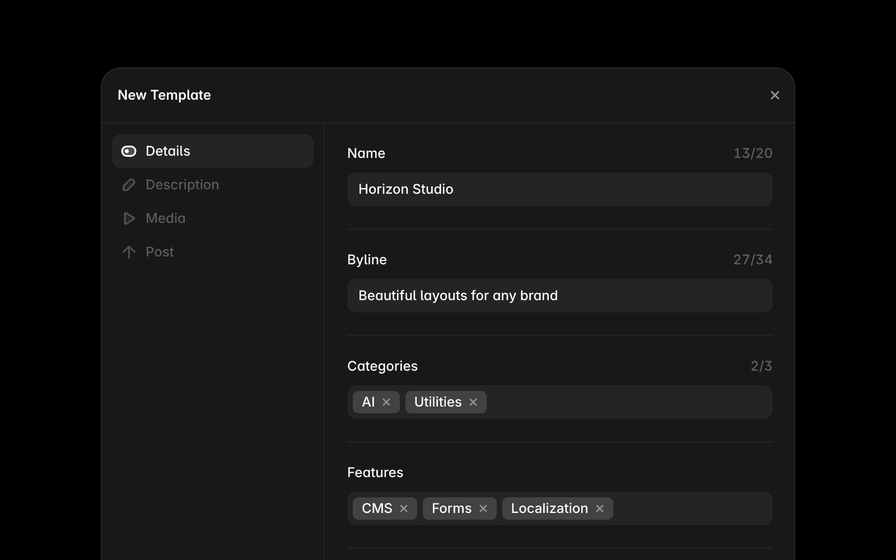Close the New Template dialog
This screenshot has width=896, height=560.
775,95
